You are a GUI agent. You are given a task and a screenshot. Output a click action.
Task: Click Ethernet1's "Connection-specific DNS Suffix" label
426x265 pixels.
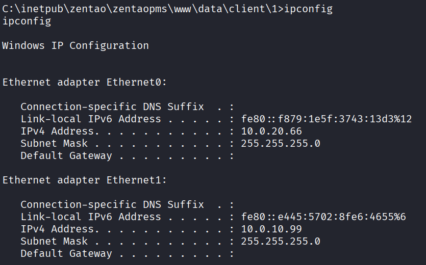112,204
